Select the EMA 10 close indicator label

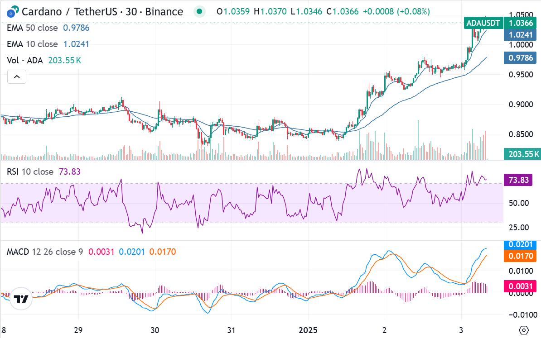[x=33, y=44]
